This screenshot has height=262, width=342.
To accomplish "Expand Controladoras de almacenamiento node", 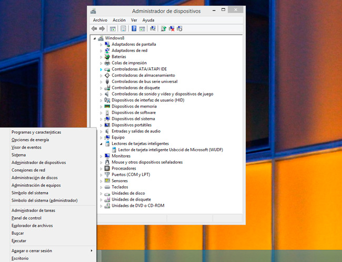I will pos(101,76).
